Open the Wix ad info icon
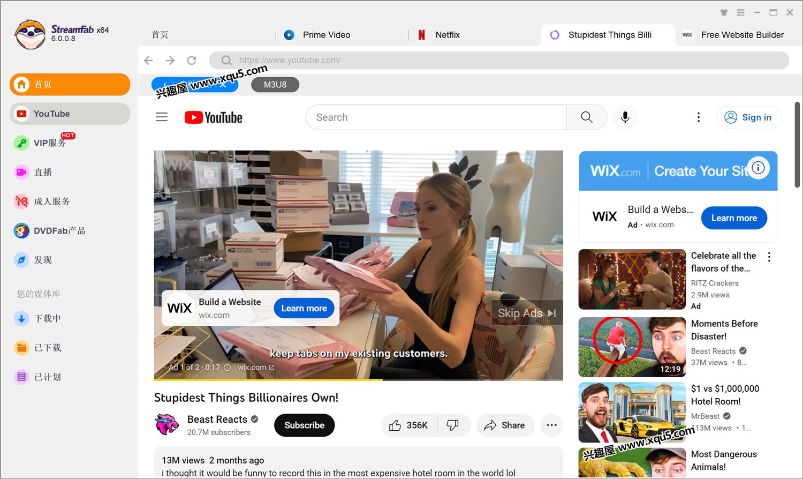The height and width of the screenshot is (479, 803). [x=758, y=168]
